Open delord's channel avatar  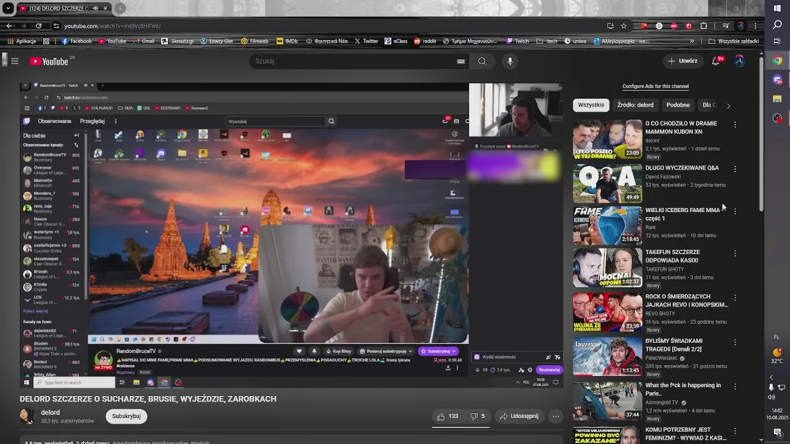(x=27, y=416)
